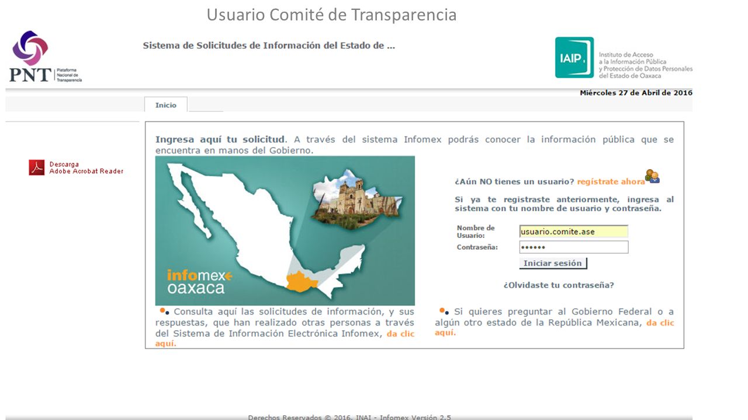Focus the Nombre de Usuario field
This screenshot has width=748, height=420.
(x=574, y=232)
